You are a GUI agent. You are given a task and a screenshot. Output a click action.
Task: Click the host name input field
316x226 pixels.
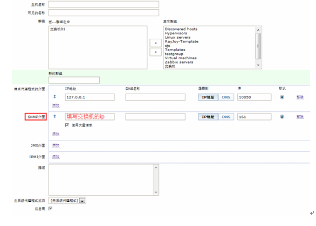104,4
